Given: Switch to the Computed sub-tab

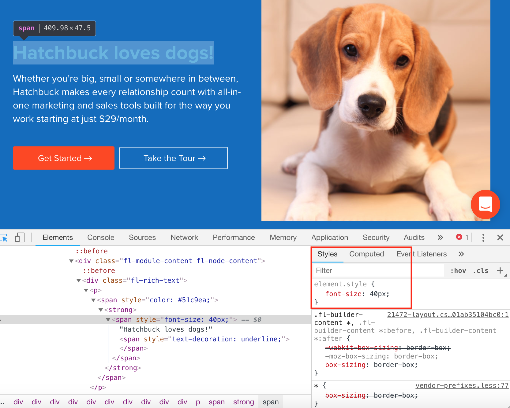Looking at the screenshot, I should click(x=366, y=254).
